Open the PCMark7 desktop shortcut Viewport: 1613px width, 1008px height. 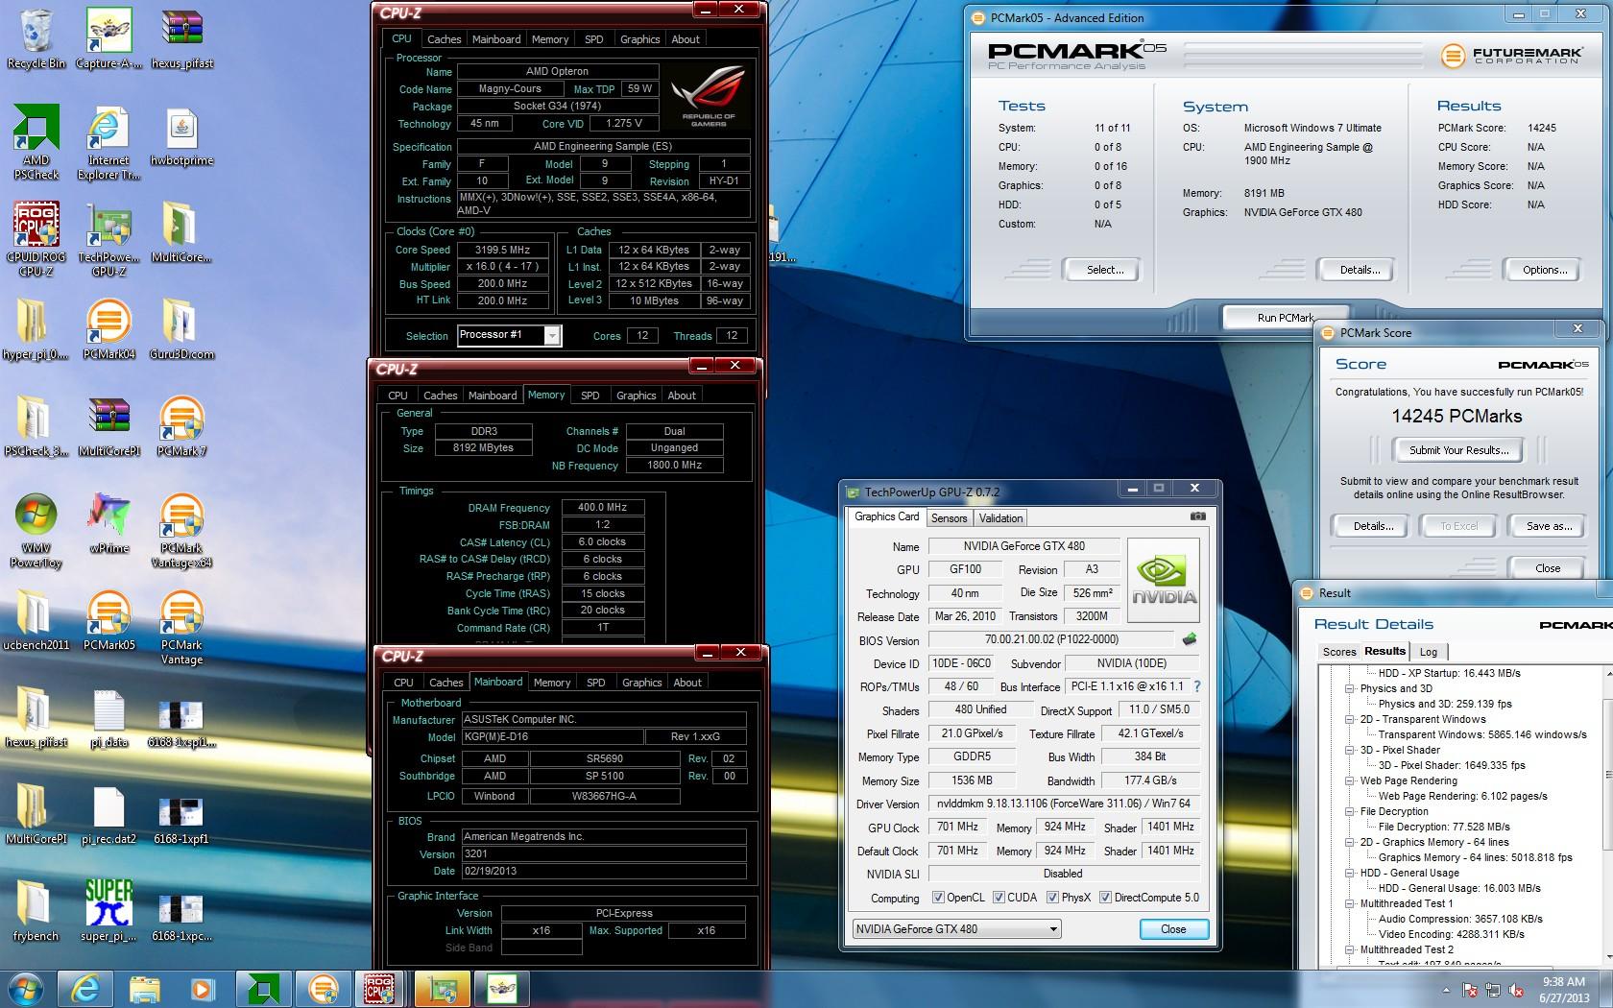coord(181,426)
